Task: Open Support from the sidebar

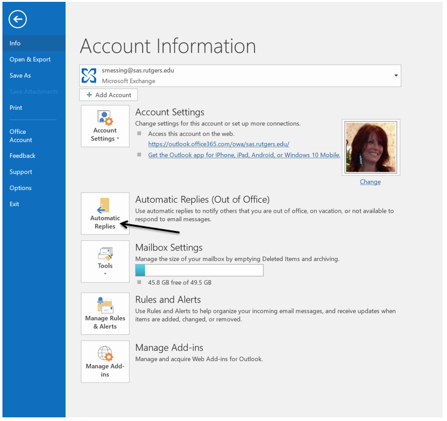Action: (21, 172)
